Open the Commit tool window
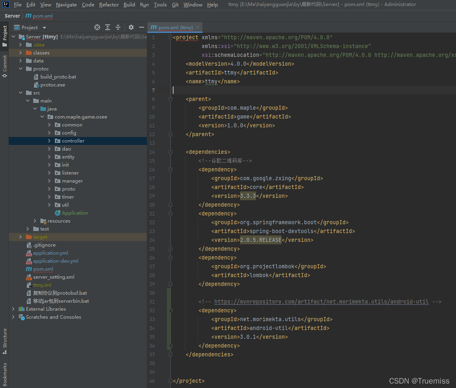The width and height of the screenshot is (456, 388). 4,66
